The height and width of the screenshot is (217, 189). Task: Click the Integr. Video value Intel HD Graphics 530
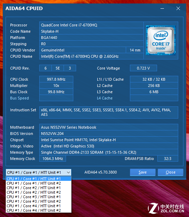click(109, 146)
